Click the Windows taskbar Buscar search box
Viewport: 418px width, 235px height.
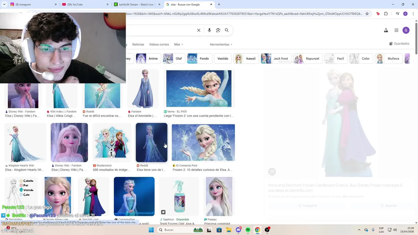[180, 230]
